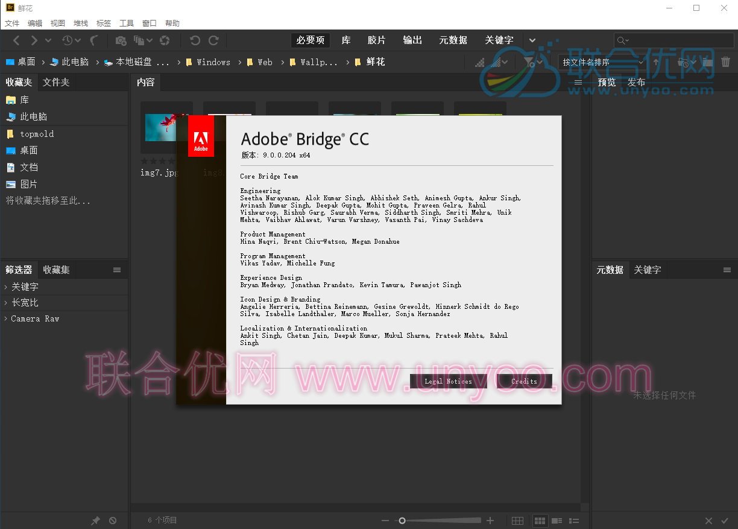Select the img7.jpg thumbnail
The width and height of the screenshot is (738, 529).
166,127
